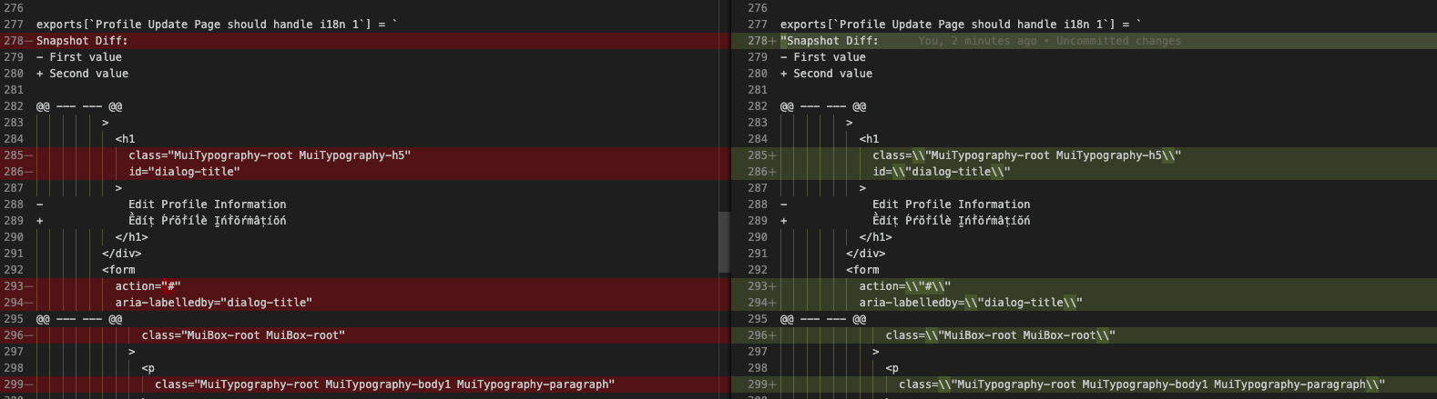This screenshot has height=399, width=1437.
Task: Click added MuiTypography-body1 paragraph class line with escapes
Action: point(1142,384)
